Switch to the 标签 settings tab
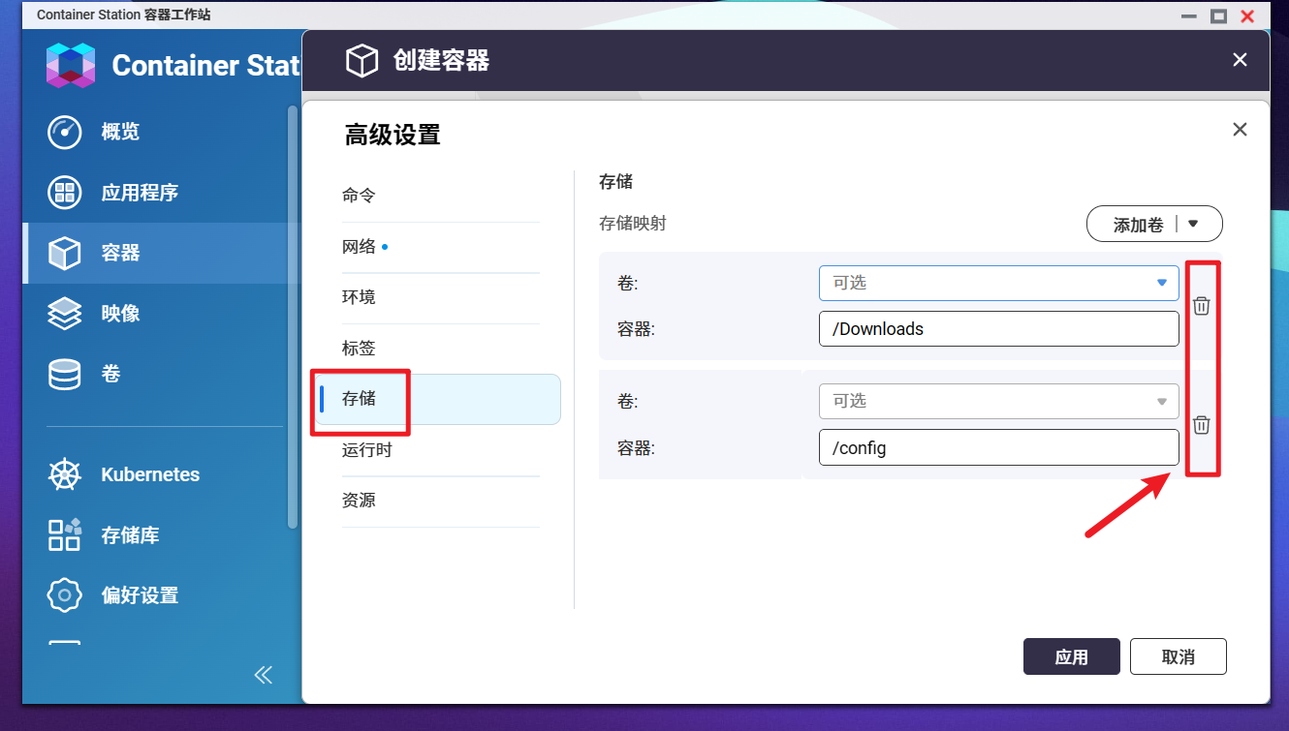 pos(440,349)
